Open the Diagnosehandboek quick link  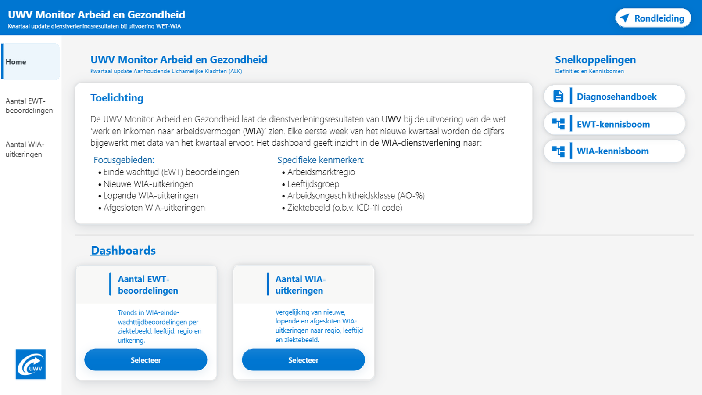[x=614, y=96]
